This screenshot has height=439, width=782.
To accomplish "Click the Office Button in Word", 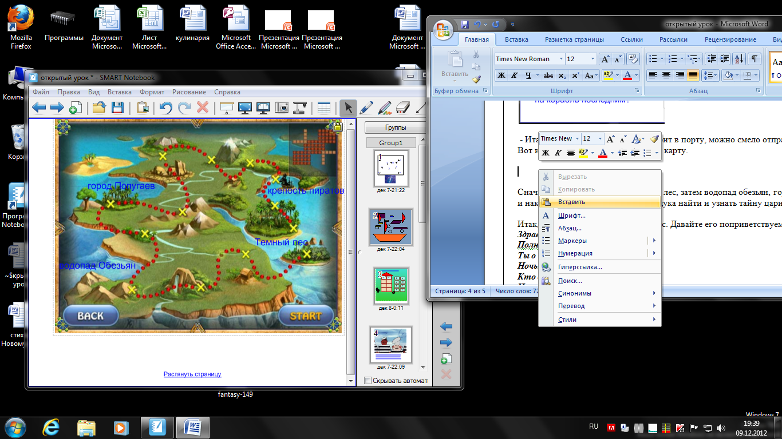I will coord(443,29).
